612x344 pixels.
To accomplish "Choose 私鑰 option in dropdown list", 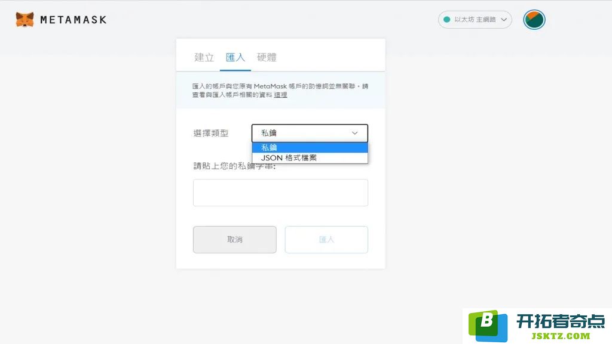I will 310,147.
